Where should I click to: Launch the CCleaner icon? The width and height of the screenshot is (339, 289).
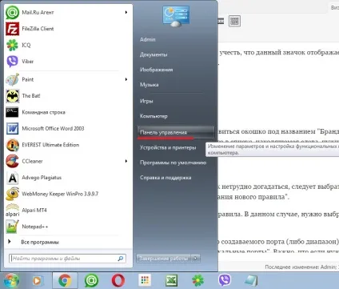pos(12,161)
